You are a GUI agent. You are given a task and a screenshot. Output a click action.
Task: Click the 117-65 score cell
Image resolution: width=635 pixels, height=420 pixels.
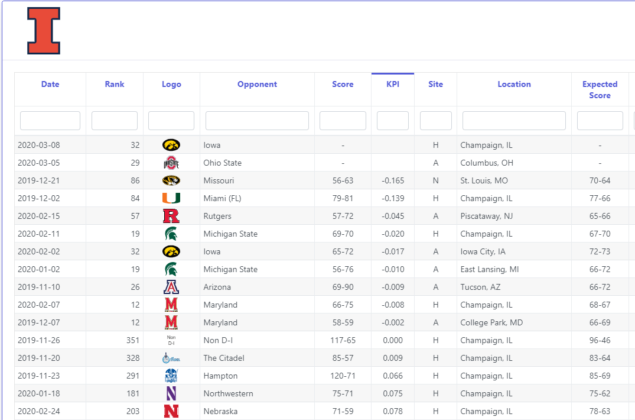[x=343, y=340]
